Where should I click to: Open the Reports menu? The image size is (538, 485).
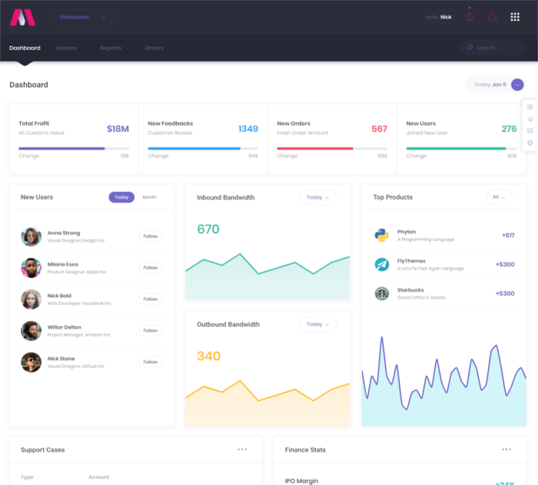pos(111,48)
